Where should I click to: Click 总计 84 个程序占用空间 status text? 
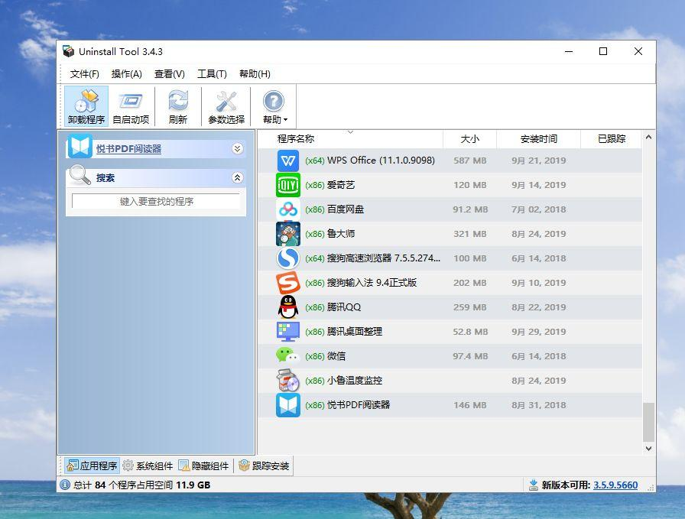tap(141, 485)
